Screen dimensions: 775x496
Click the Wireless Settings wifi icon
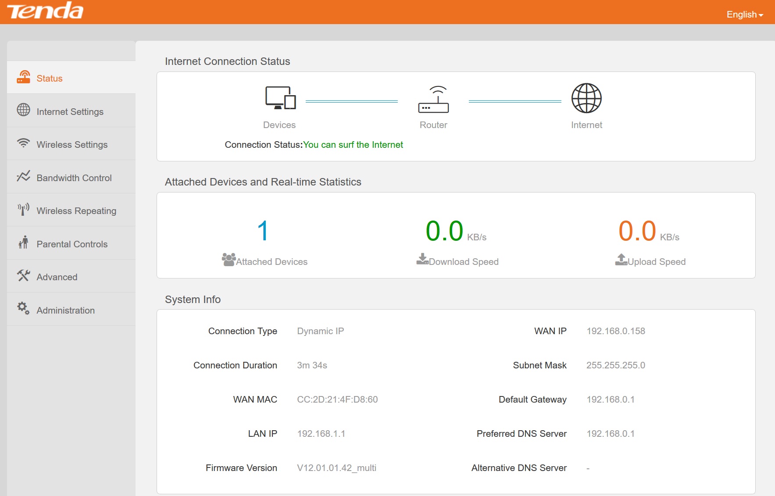tap(23, 143)
